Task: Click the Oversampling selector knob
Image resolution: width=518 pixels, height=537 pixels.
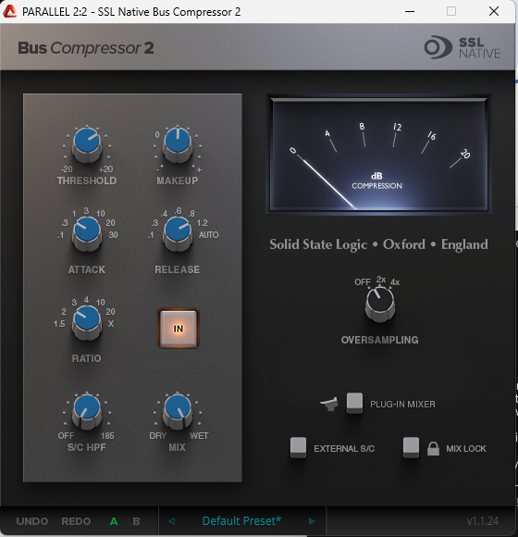Action: pos(380,304)
